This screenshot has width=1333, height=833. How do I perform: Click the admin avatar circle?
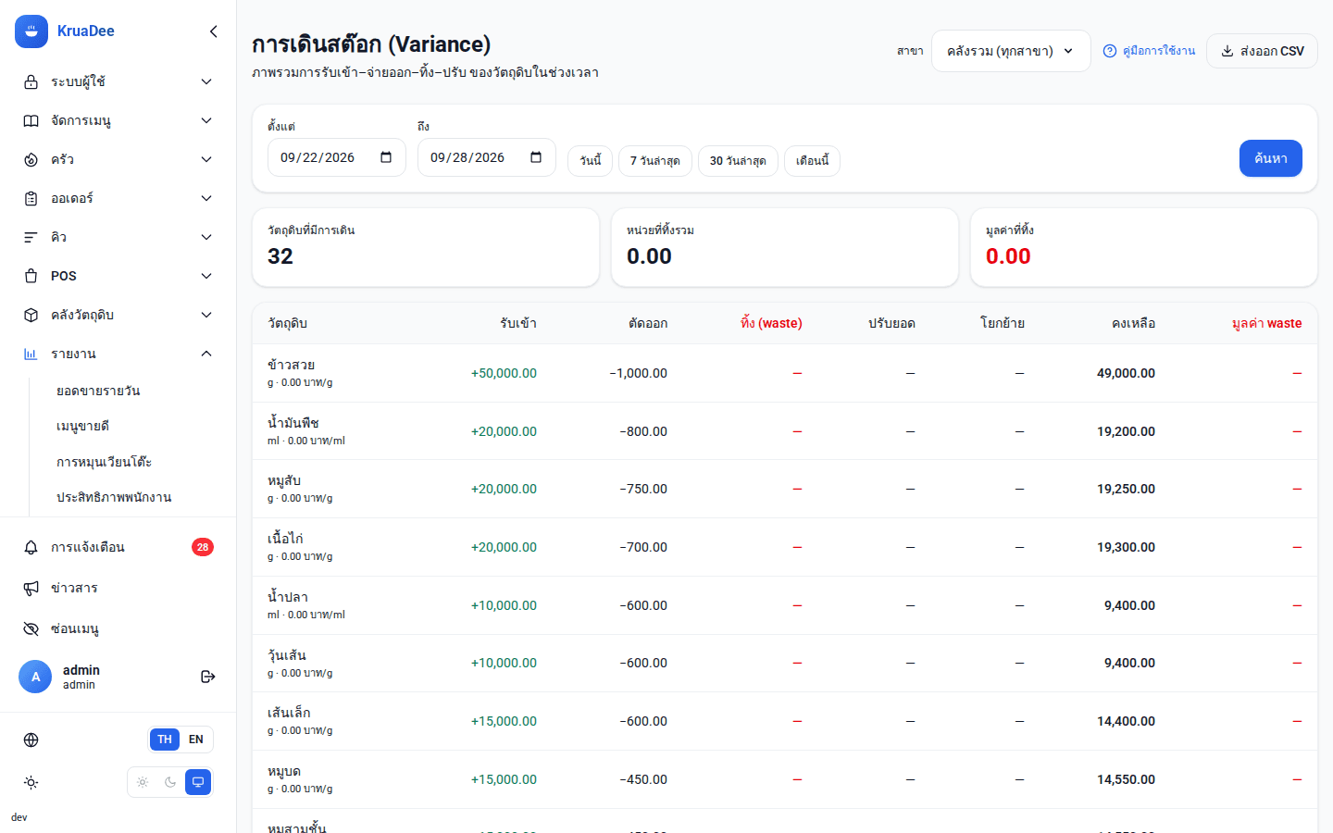(35, 677)
